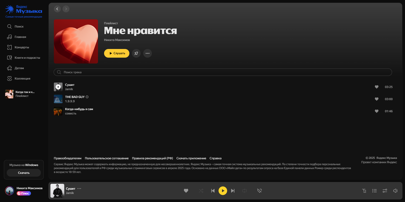The height and width of the screenshot is (202, 405).
Task: Click the search magnifier icon in sidebar
Action: (x=9, y=26)
